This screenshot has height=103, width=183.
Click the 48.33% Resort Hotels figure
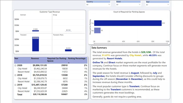[x=153, y=55]
